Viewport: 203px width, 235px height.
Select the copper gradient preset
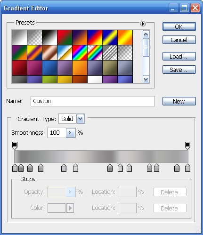(x=49, y=52)
